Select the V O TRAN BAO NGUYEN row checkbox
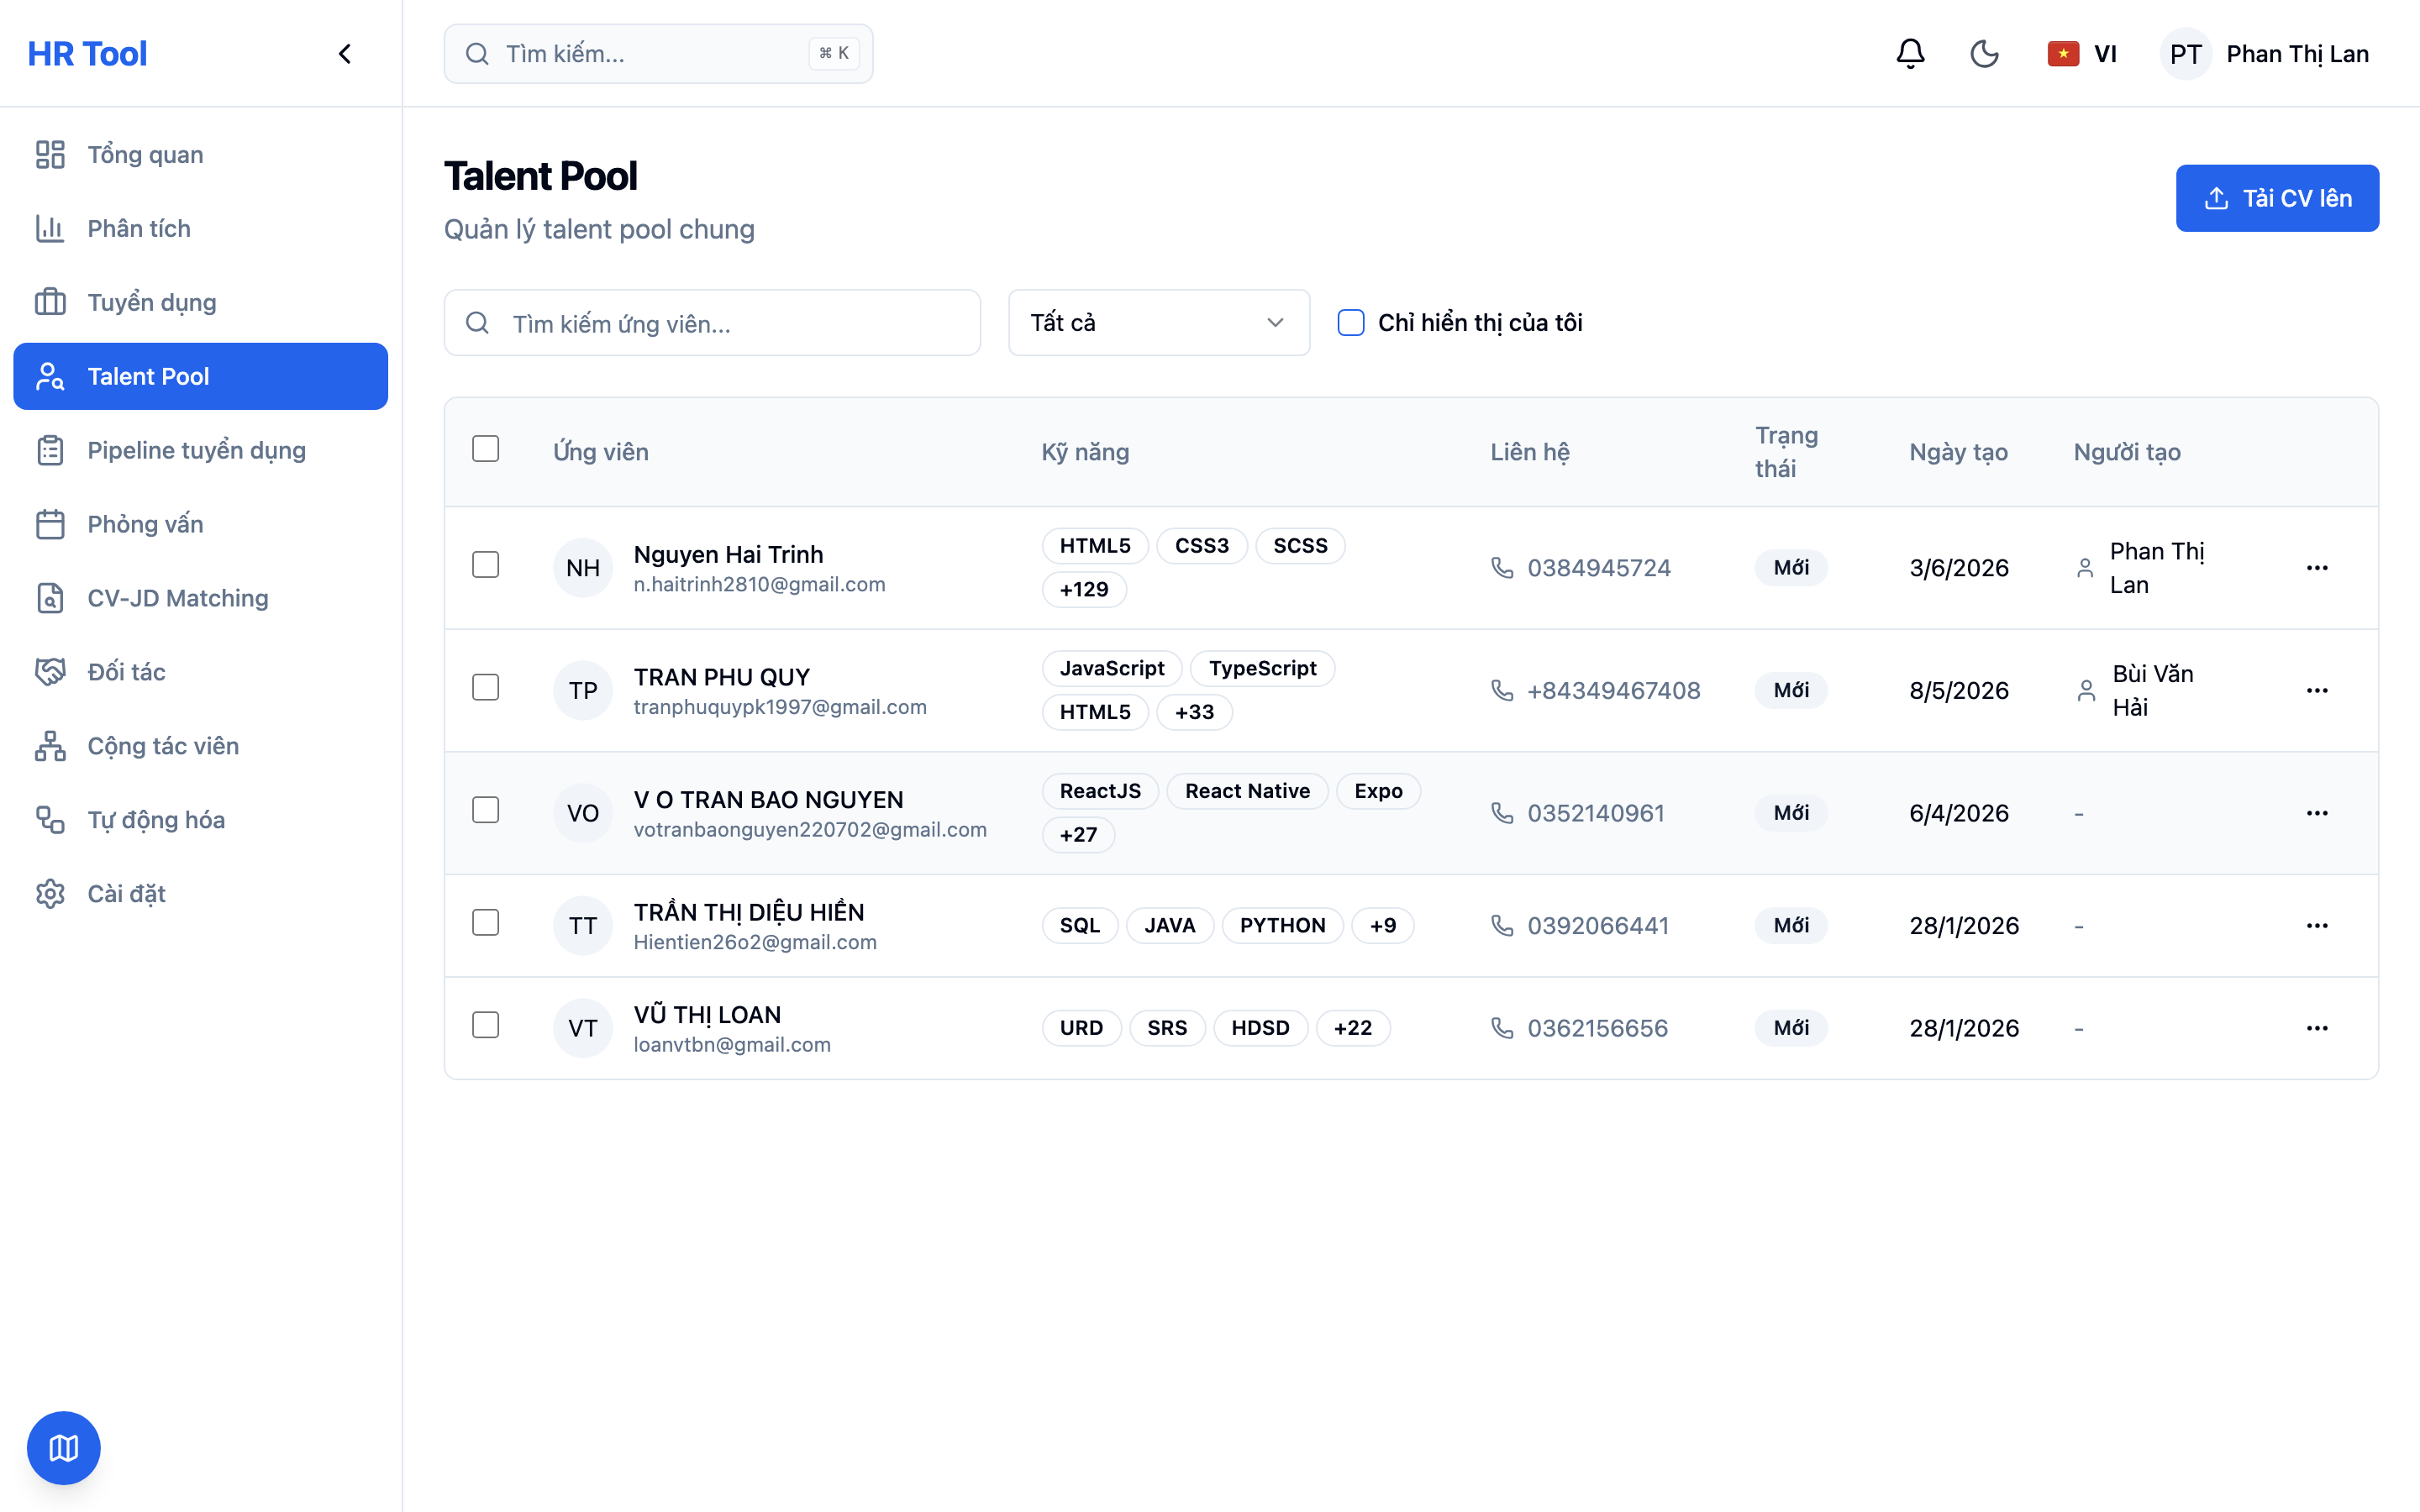This screenshot has height=1512, width=2420. 486,810
